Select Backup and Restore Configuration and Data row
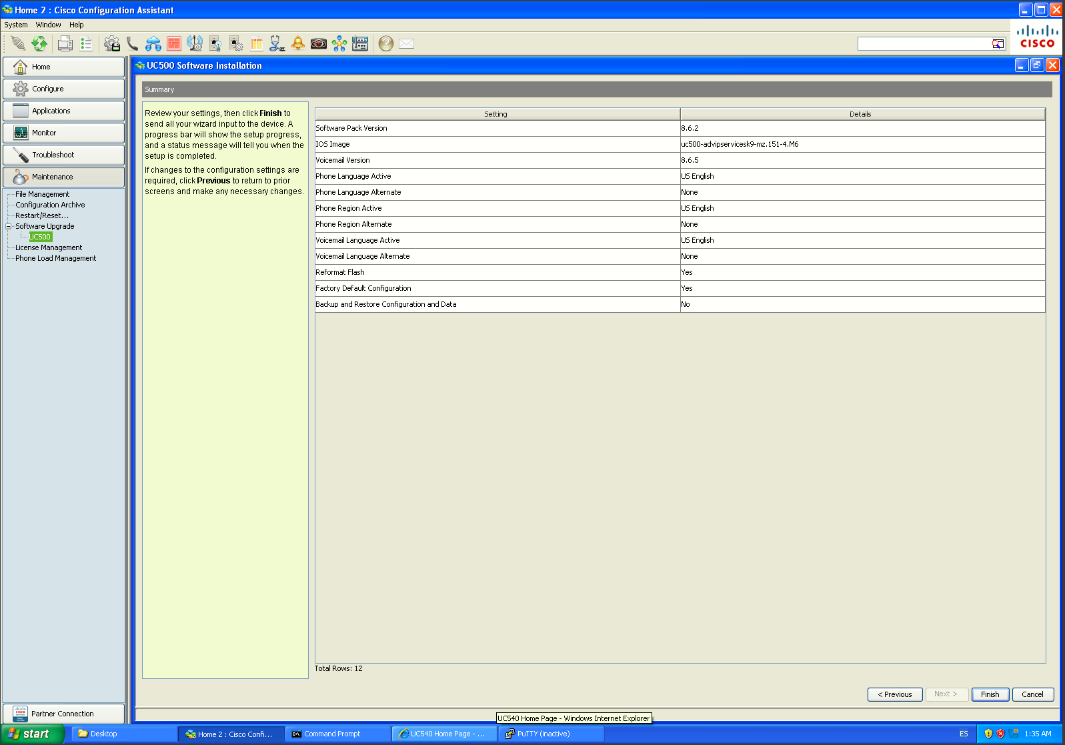Screen dimensions: 1065x745 pyautogui.click(x=680, y=304)
